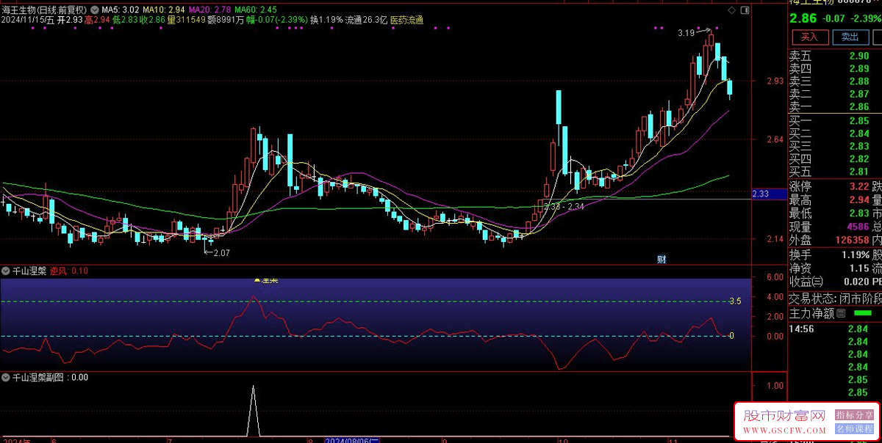This screenshot has height=443, width=882.
Task: Click the 交易状态: 闭市阶段 status text
Action: (835, 299)
